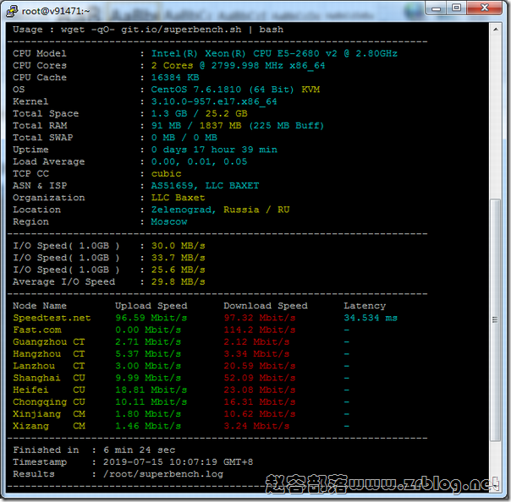The width and height of the screenshot is (511, 502).
Task: Click the timestamp '2019-07-15 10:07:19 GMT+8'
Action: click(x=178, y=461)
